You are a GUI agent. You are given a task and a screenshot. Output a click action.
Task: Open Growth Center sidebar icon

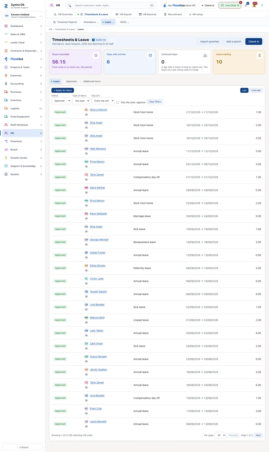(6, 158)
